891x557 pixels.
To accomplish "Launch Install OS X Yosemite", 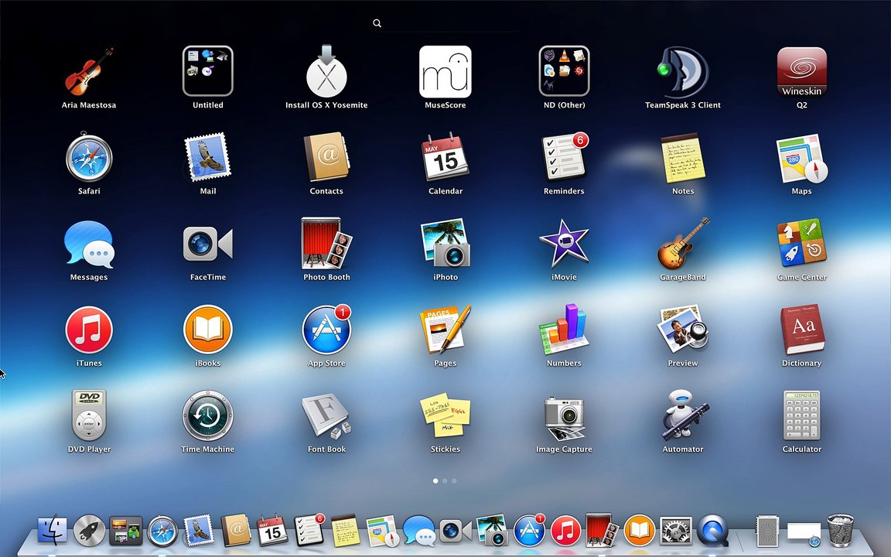I will pos(326,71).
